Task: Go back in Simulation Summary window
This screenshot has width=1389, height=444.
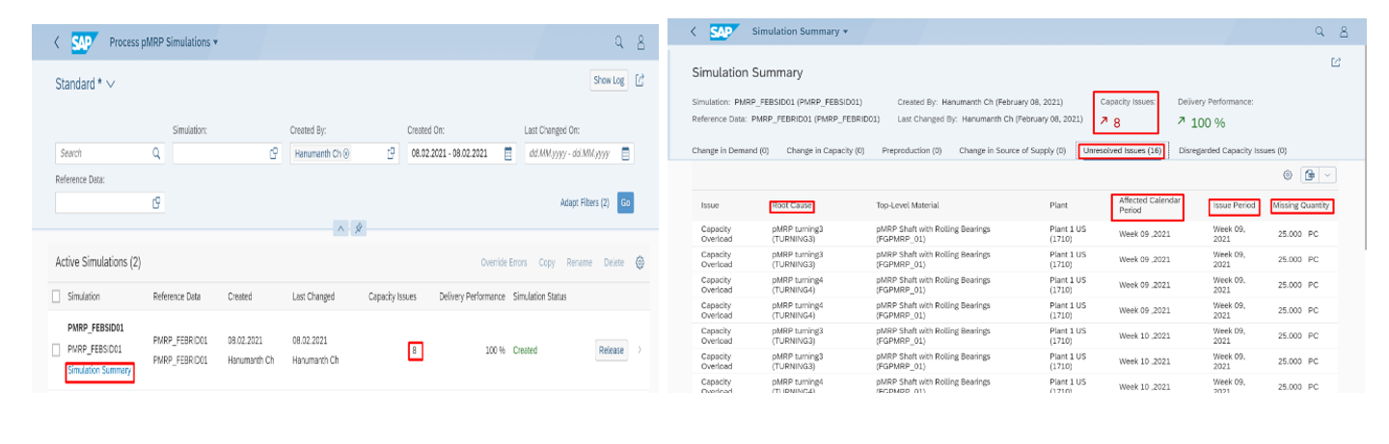Action: click(x=693, y=32)
